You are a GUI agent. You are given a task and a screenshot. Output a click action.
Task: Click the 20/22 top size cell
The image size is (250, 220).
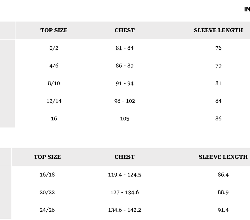tap(47, 192)
